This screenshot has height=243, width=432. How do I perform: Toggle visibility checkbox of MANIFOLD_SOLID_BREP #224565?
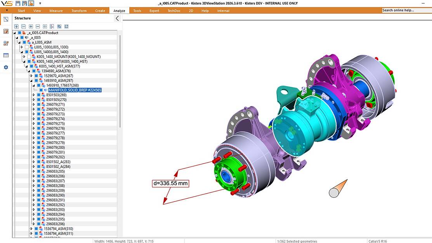41,90
